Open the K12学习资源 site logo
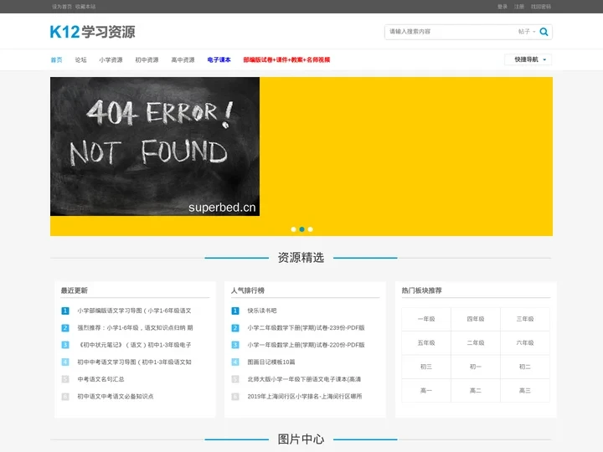 coord(92,32)
